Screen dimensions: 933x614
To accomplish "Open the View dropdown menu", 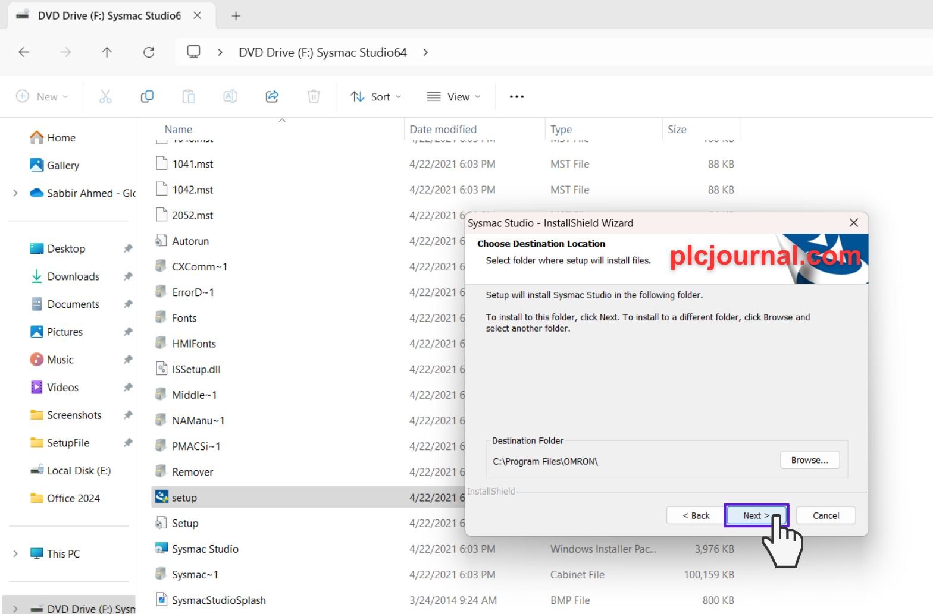I will tap(454, 96).
